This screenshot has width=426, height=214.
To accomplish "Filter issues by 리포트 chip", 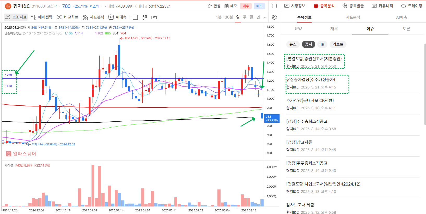I will pos(338,44).
